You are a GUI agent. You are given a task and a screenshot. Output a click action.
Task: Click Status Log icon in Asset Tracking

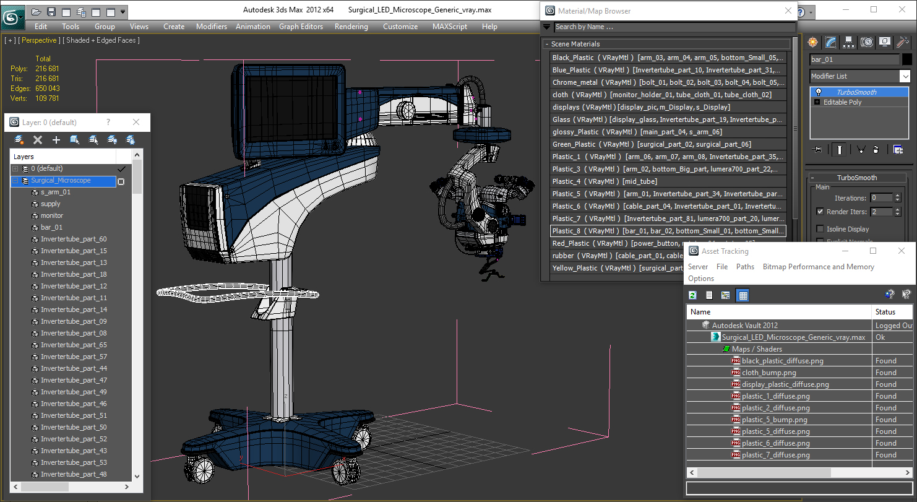tap(709, 295)
